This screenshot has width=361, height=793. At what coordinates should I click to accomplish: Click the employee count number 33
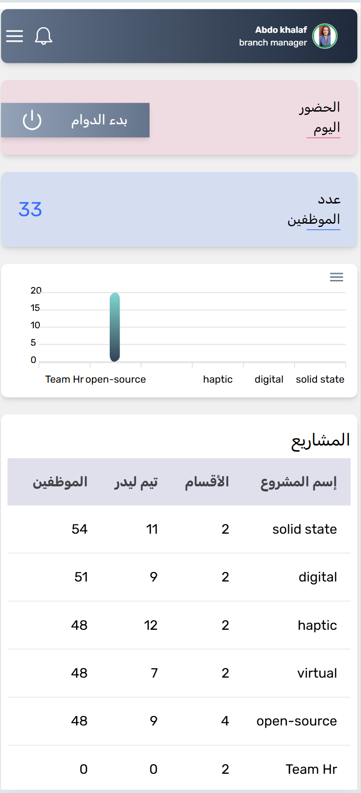click(30, 210)
